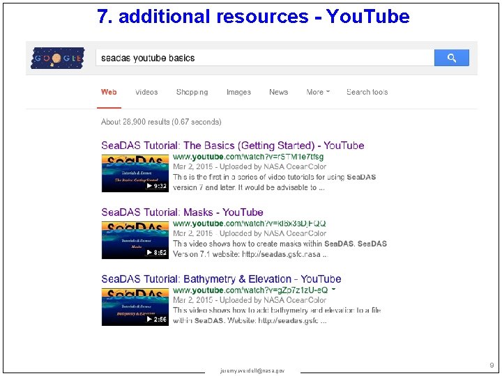Open Search tools
The width and height of the screenshot is (502, 376).
click(367, 92)
